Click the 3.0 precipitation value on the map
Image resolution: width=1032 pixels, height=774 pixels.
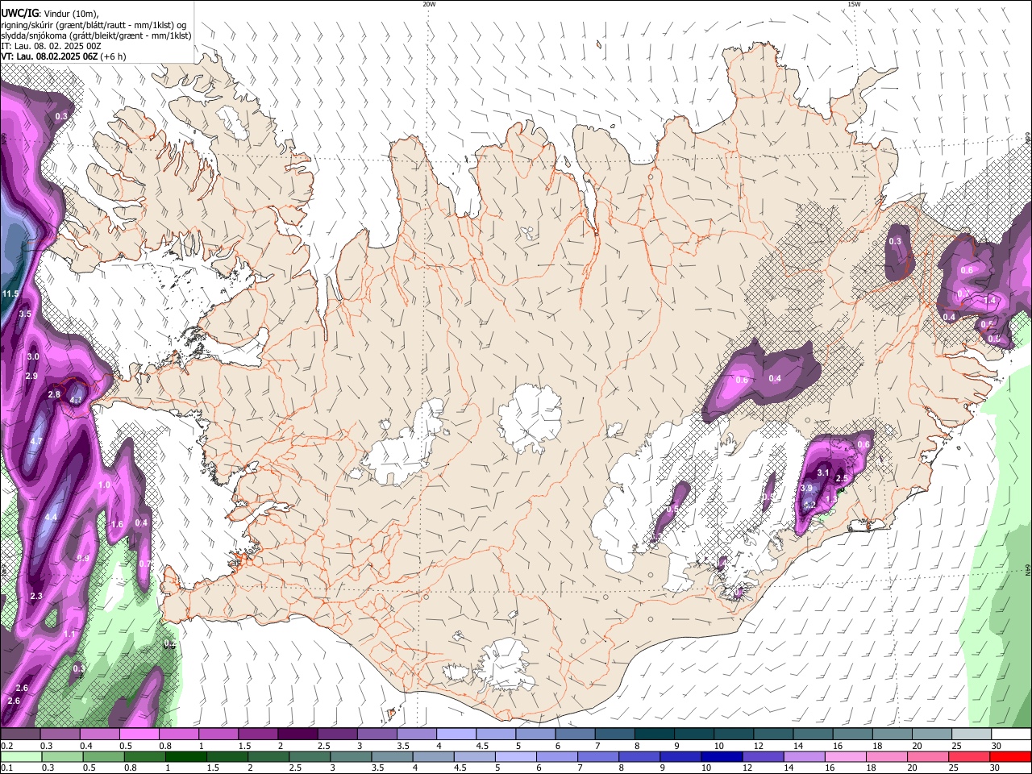click(x=33, y=356)
